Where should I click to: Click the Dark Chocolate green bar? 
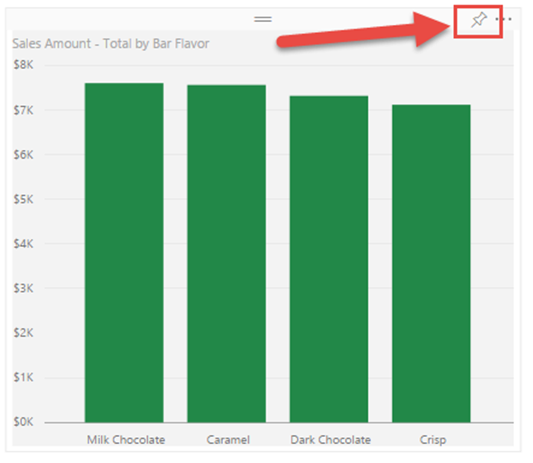click(329, 259)
